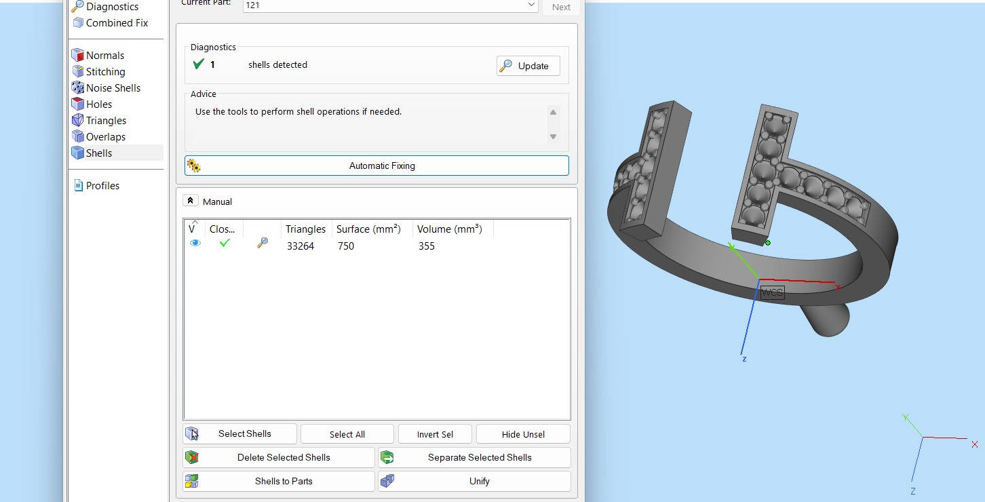Image resolution: width=985 pixels, height=502 pixels.
Task: Select Shells in the sidebar
Action: (x=99, y=153)
